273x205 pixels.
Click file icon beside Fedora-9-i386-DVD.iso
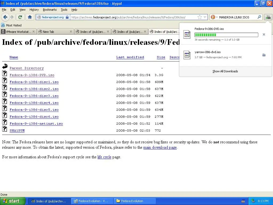point(5,73)
